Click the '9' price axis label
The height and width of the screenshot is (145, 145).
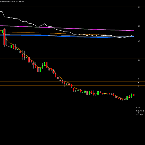[139, 79]
